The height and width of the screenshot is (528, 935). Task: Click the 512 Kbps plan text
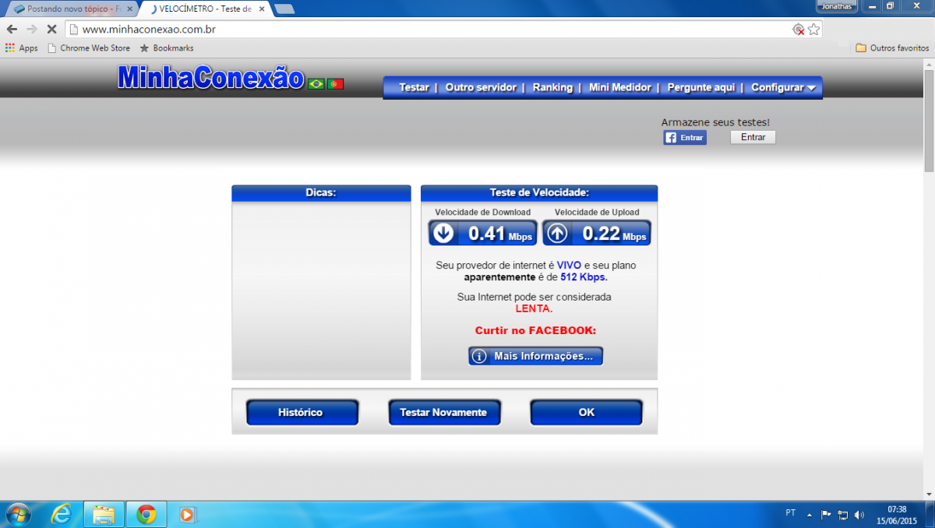pos(584,276)
